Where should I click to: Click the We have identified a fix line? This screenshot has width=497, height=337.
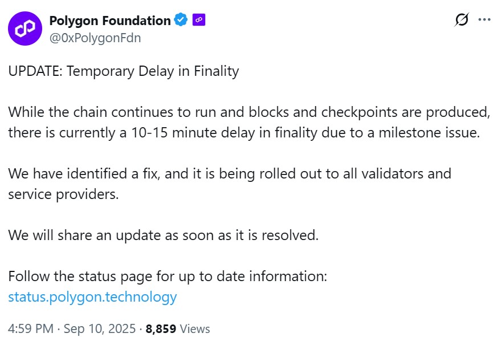[x=229, y=173]
